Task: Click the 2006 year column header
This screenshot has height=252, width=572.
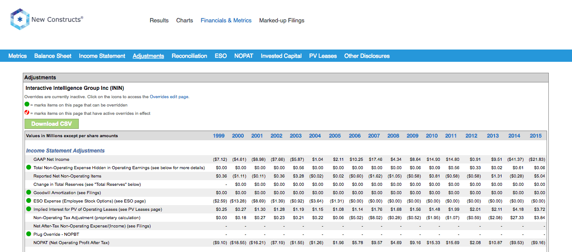Action: coord(355,136)
